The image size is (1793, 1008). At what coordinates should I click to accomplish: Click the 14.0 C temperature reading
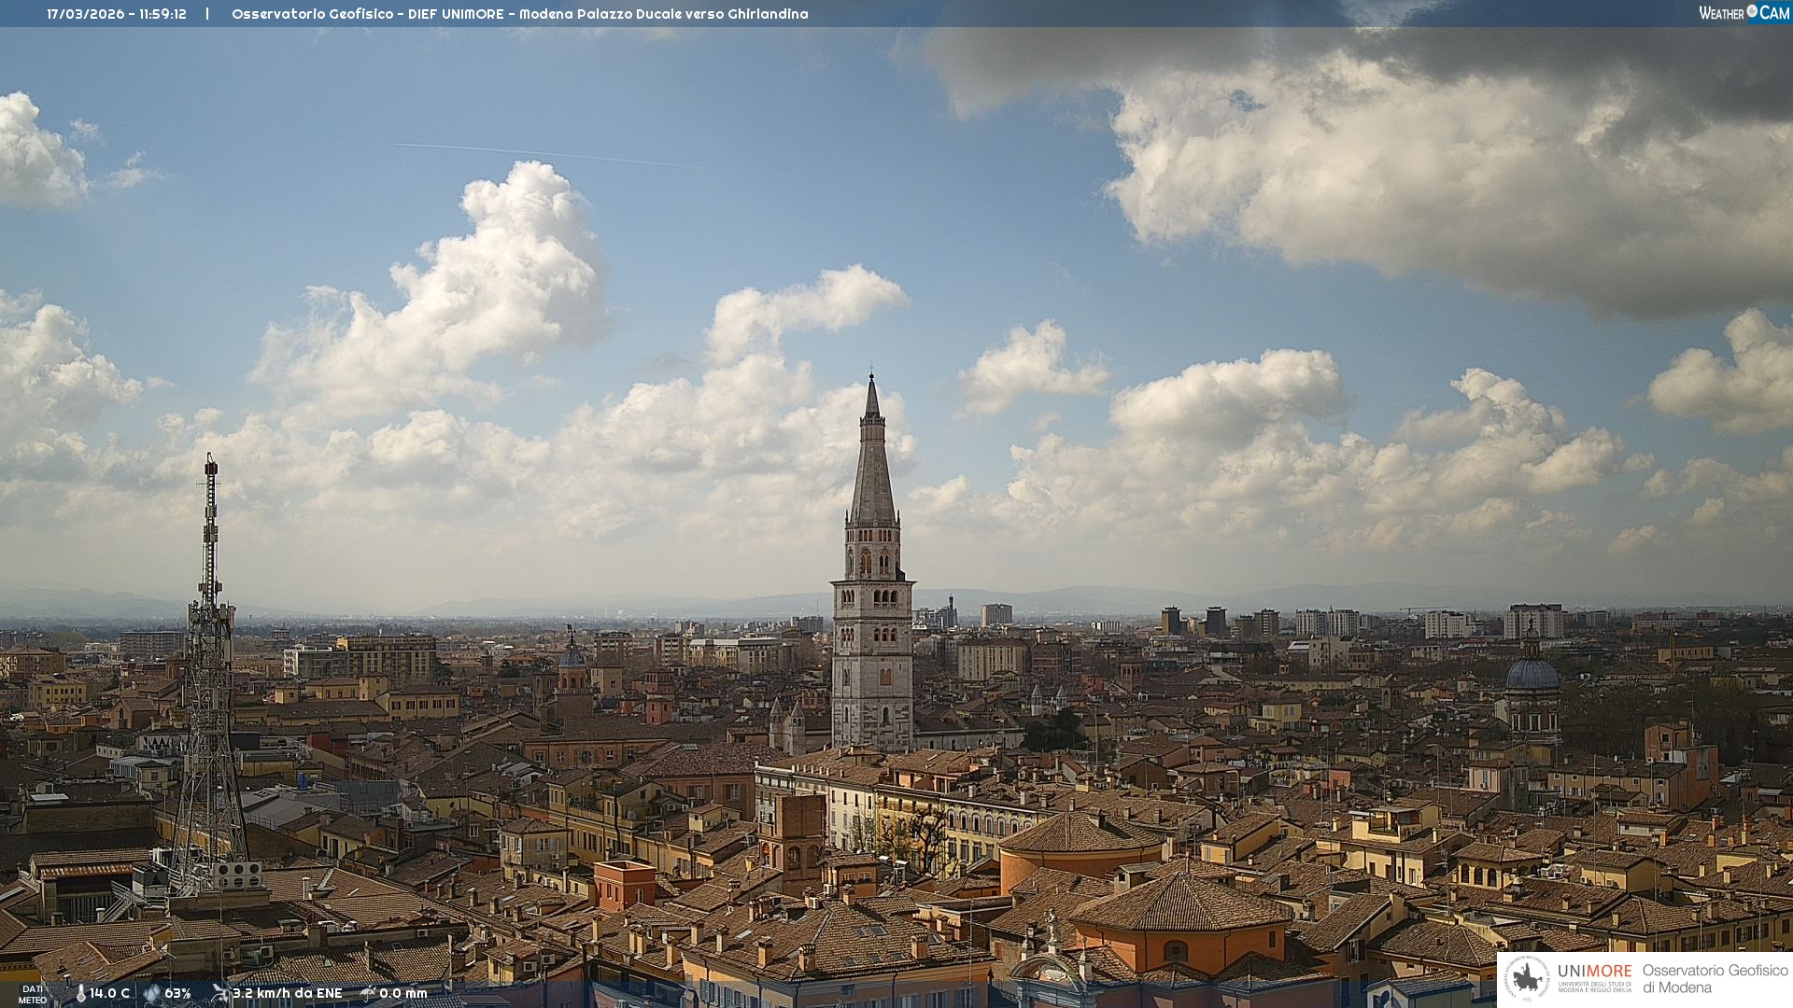click(110, 993)
